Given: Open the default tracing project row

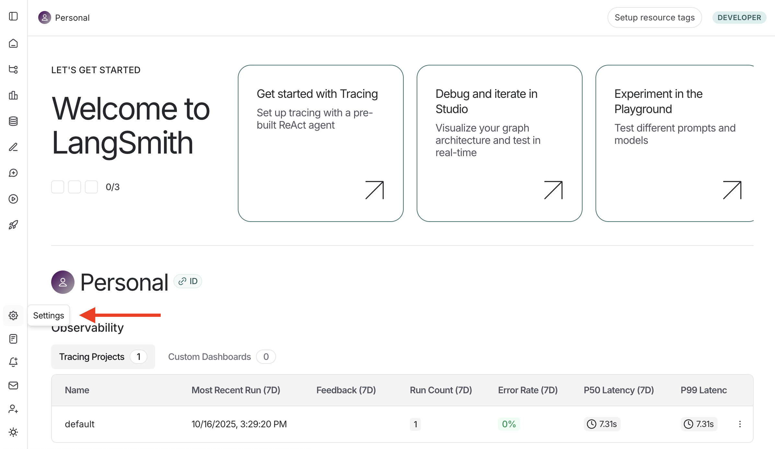Looking at the screenshot, I should (402, 424).
